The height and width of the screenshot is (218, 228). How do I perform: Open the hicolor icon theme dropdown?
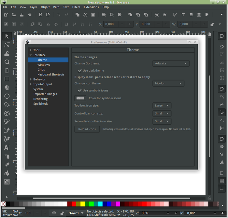pos(168,83)
